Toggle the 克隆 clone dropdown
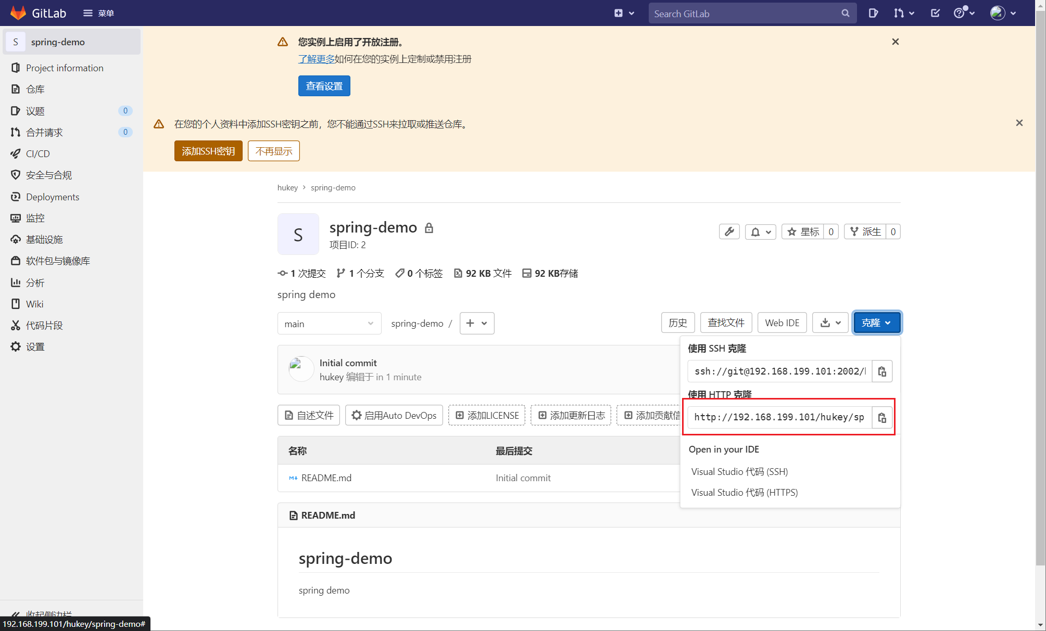This screenshot has width=1046, height=631. [877, 323]
